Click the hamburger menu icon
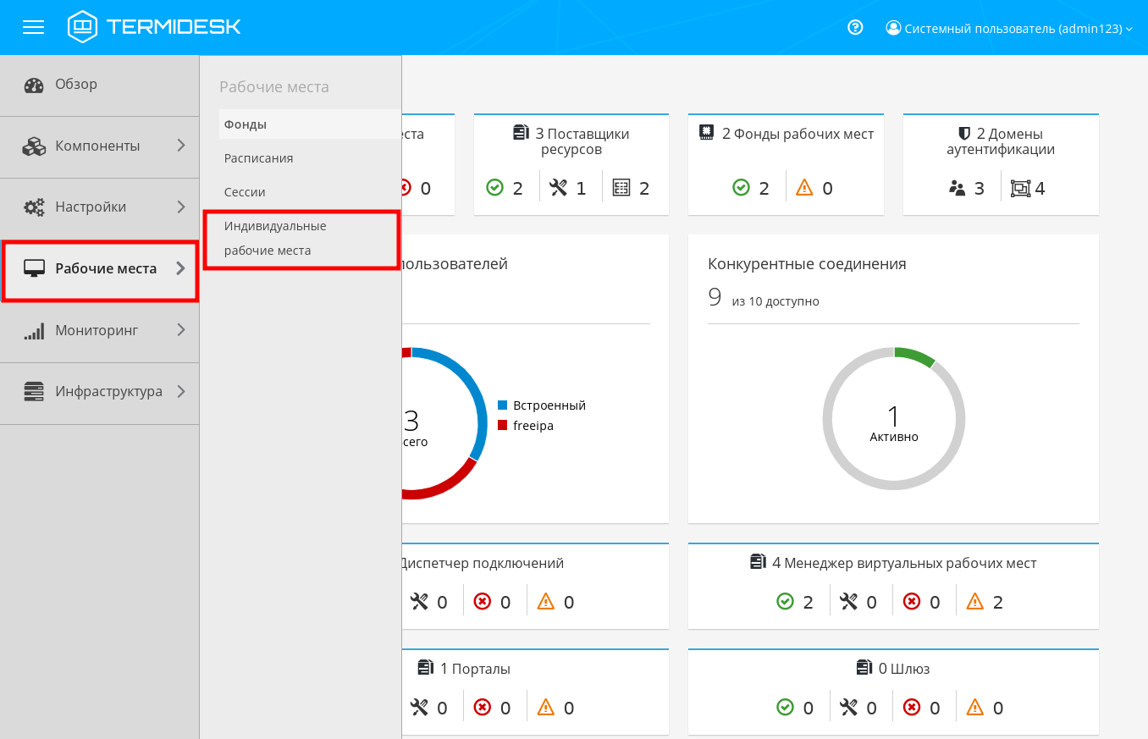 (33, 27)
